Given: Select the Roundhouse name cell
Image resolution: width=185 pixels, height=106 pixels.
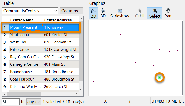Looking at the screenshot, I should pyautogui.click(x=26, y=72).
